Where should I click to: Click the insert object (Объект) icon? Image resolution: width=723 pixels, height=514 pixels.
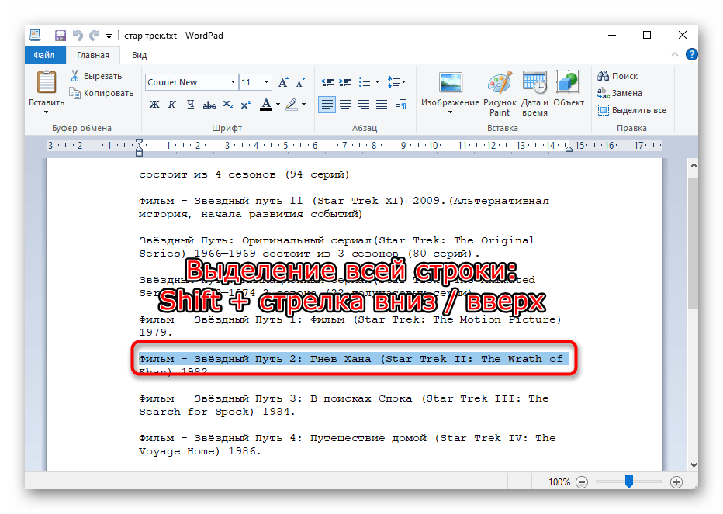tap(569, 85)
